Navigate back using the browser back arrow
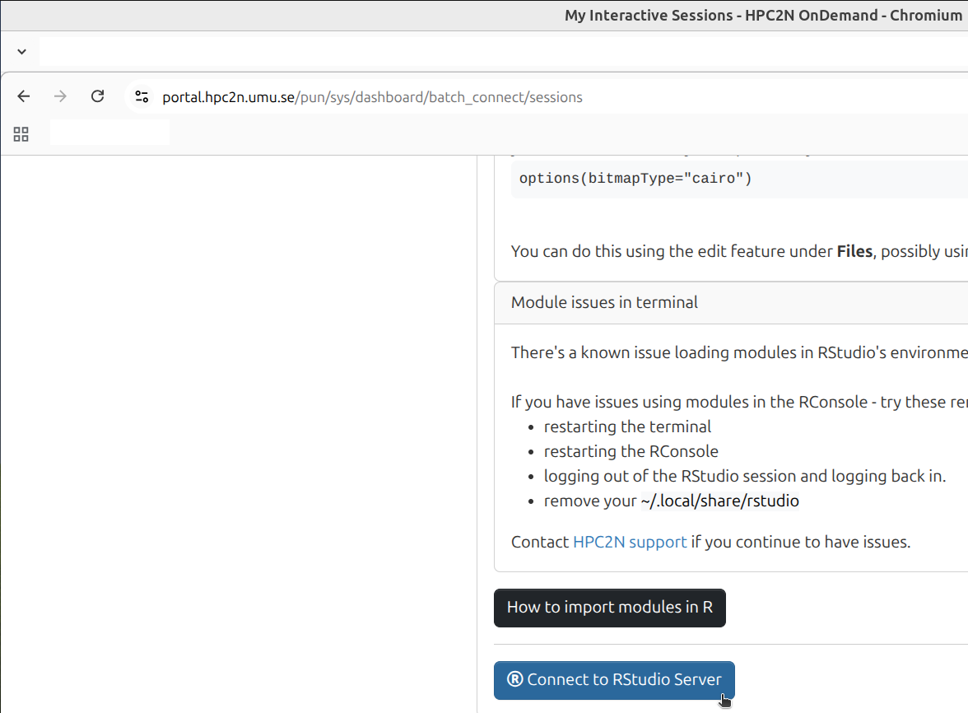Image resolution: width=968 pixels, height=713 pixels. pyautogui.click(x=23, y=96)
